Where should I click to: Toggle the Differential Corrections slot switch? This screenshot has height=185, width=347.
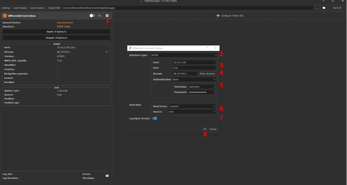point(92,16)
